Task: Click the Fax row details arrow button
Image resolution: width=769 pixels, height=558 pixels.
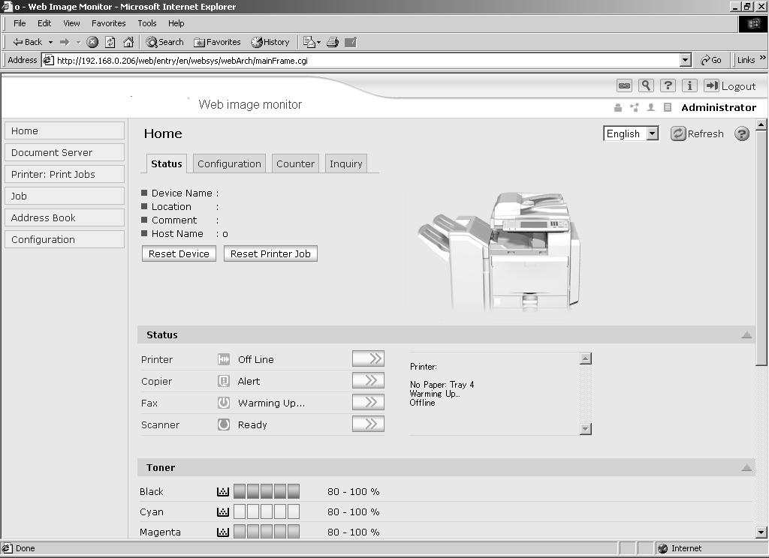Action: click(368, 402)
